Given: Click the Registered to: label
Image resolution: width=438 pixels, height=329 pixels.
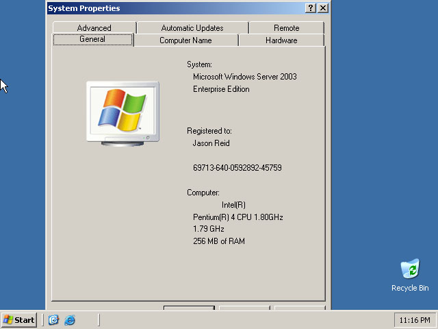Looking at the screenshot, I should coord(209,131).
